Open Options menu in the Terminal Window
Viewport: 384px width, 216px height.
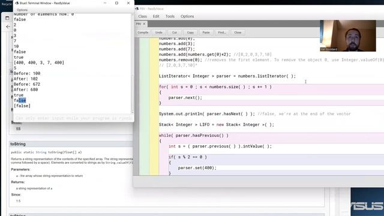tap(22, 10)
